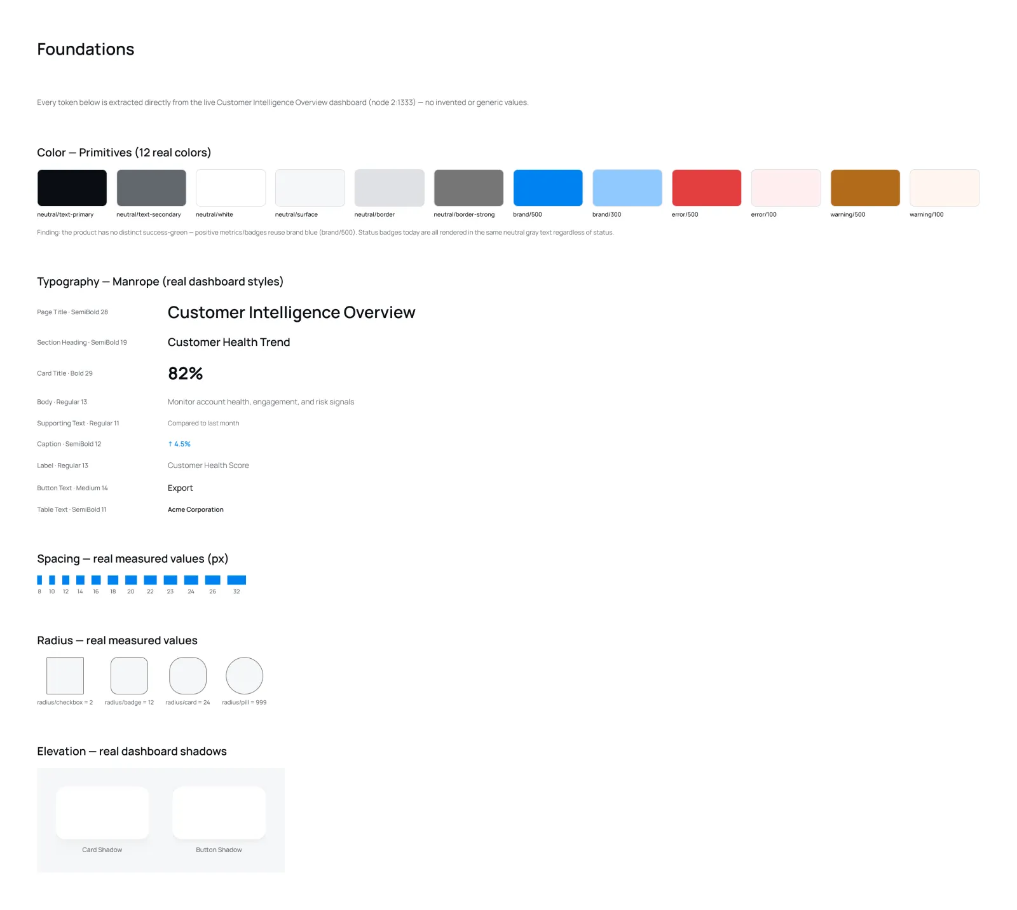Viewport: 1017px width, 910px height.
Task: Select the 'Monitor account health' body text
Action: 261,402
